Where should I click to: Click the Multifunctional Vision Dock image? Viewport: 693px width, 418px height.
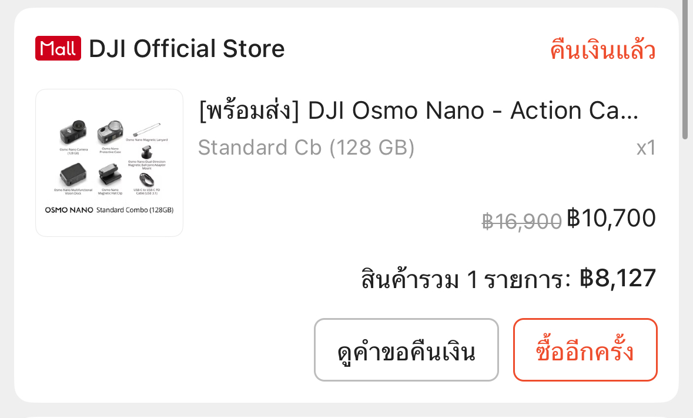click(73, 175)
